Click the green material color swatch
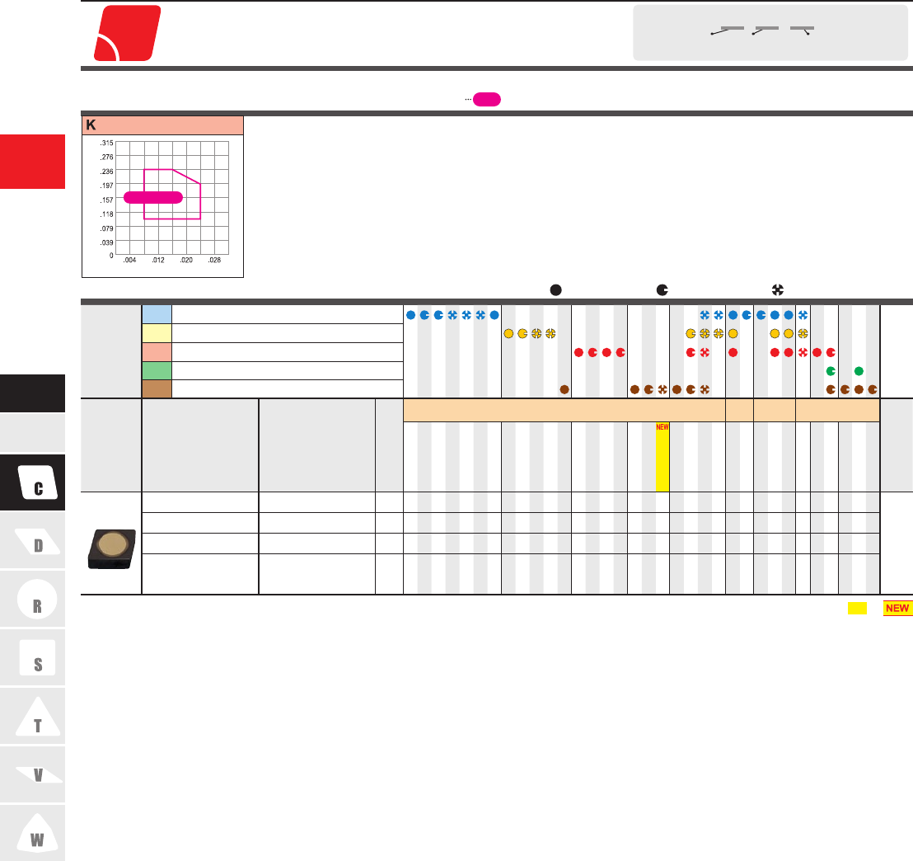The width and height of the screenshot is (913, 861). tap(157, 370)
